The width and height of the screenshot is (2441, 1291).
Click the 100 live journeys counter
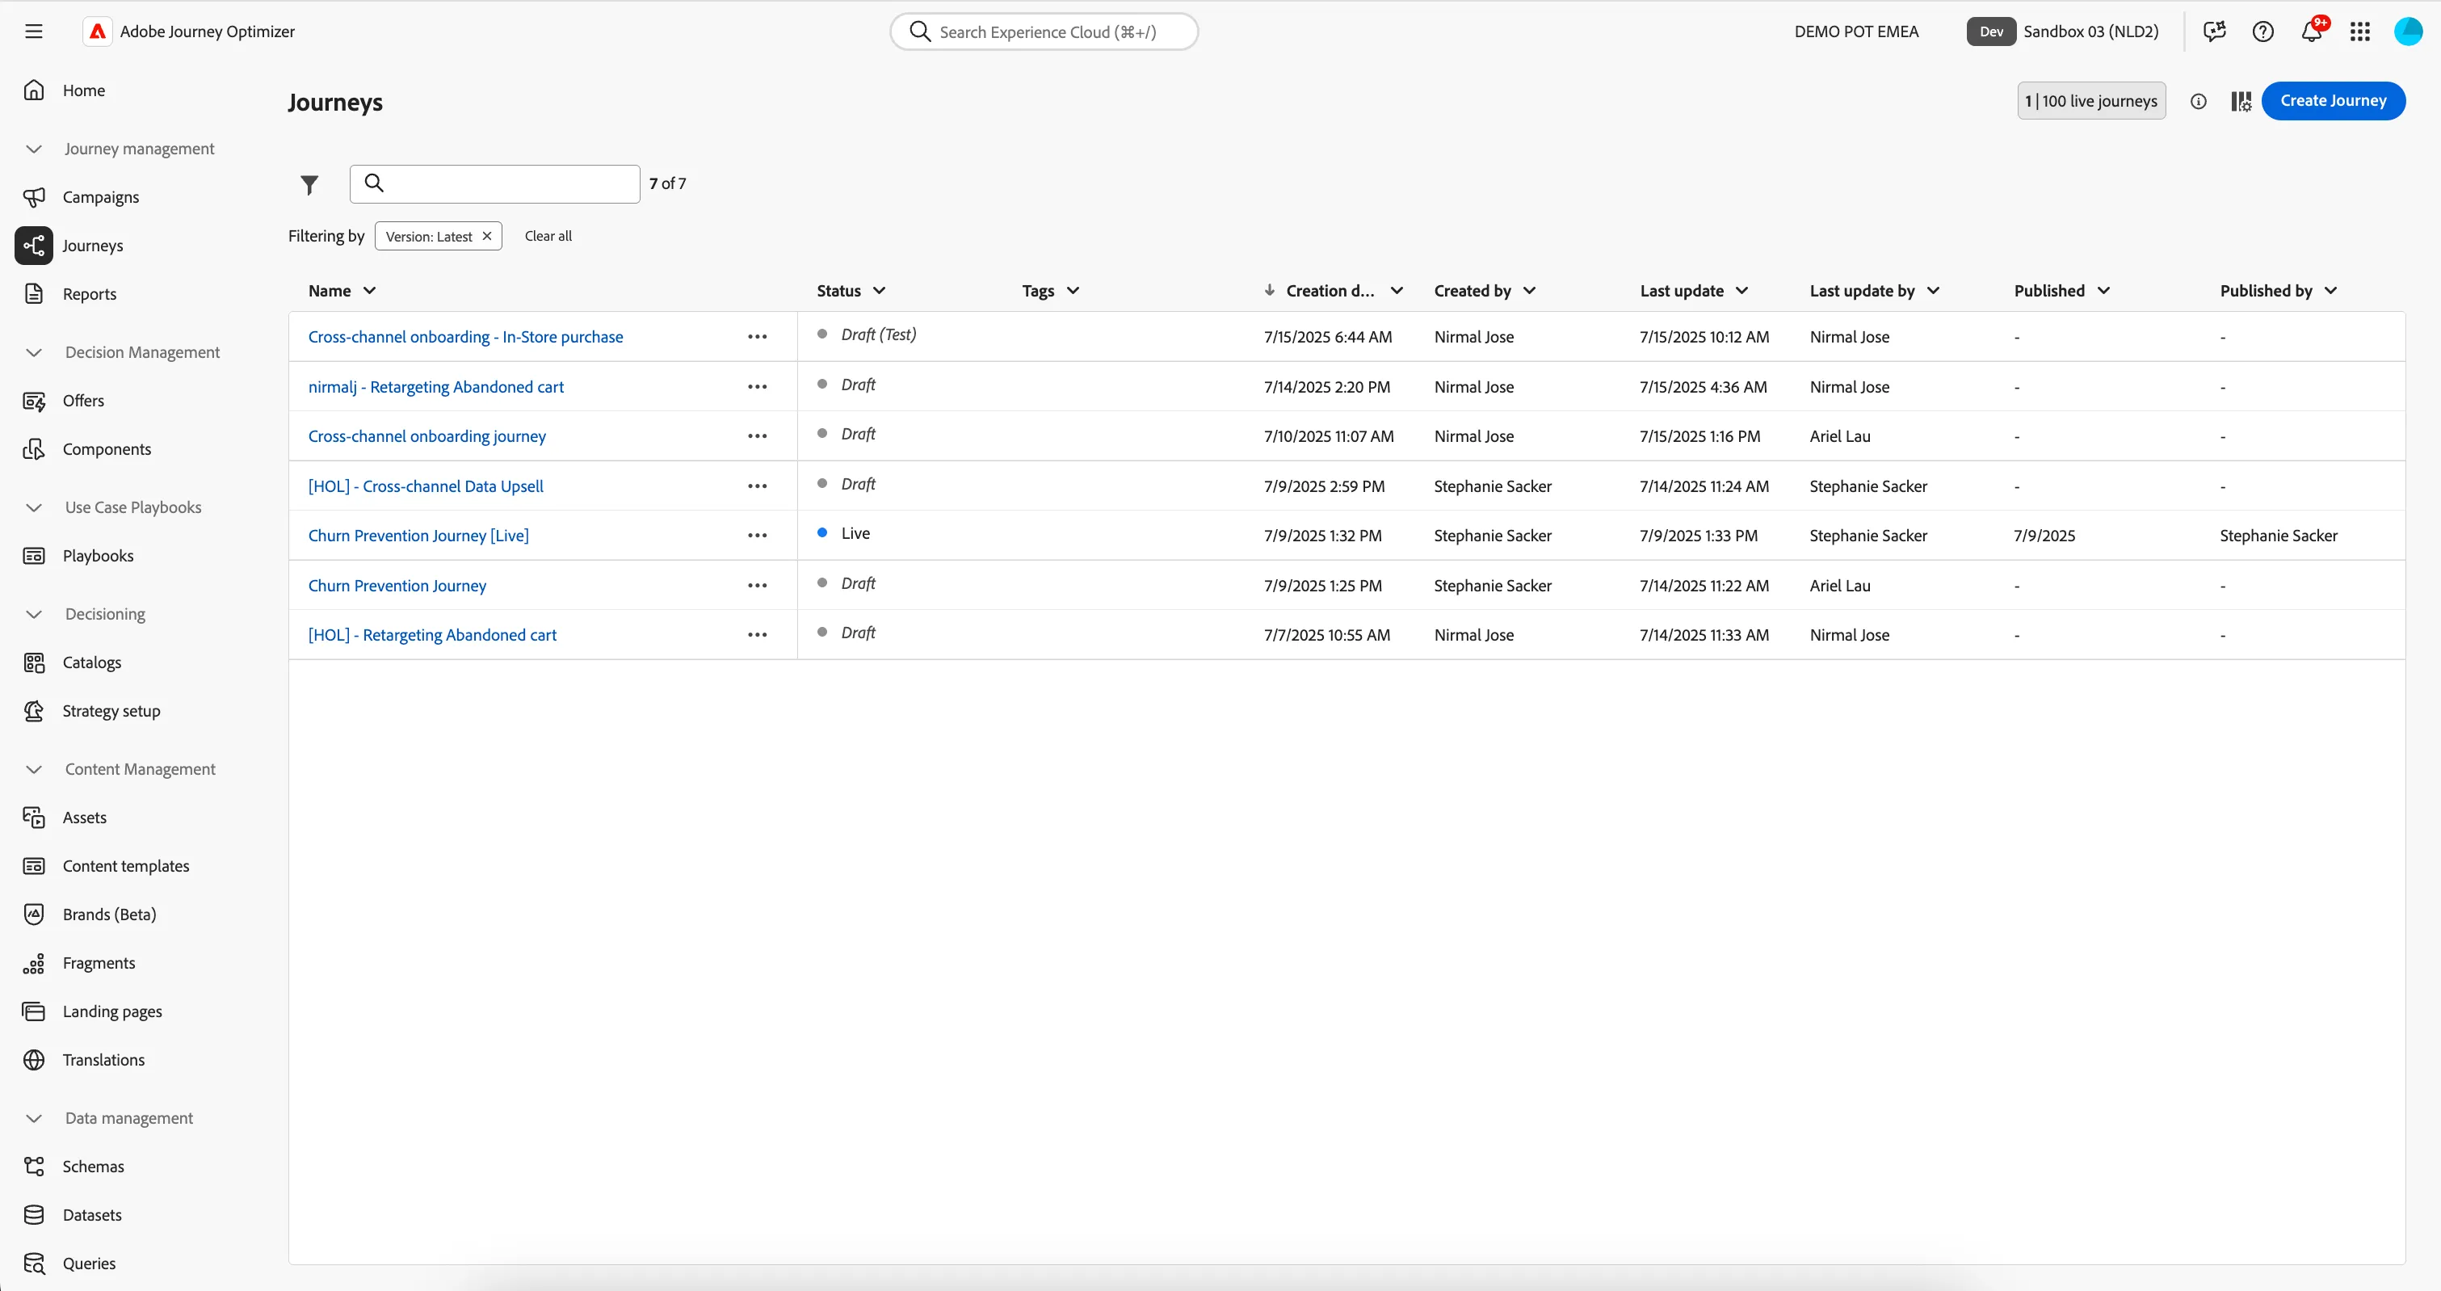coord(2091,100)
